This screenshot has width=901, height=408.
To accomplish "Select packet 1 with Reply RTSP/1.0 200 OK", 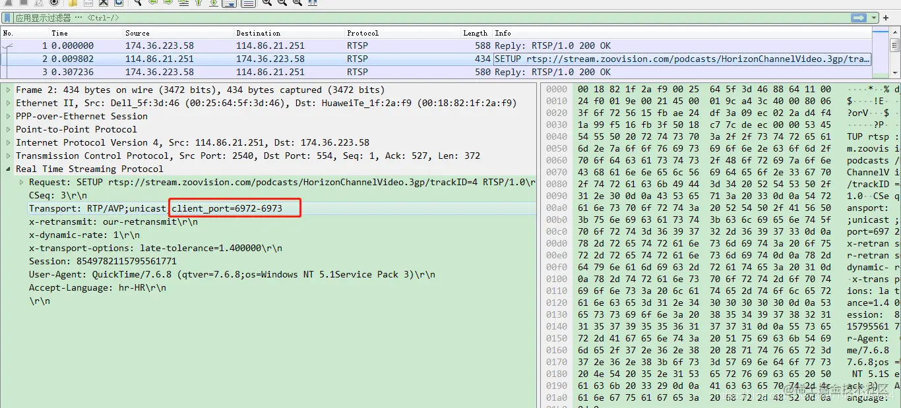I will point(437,46).
